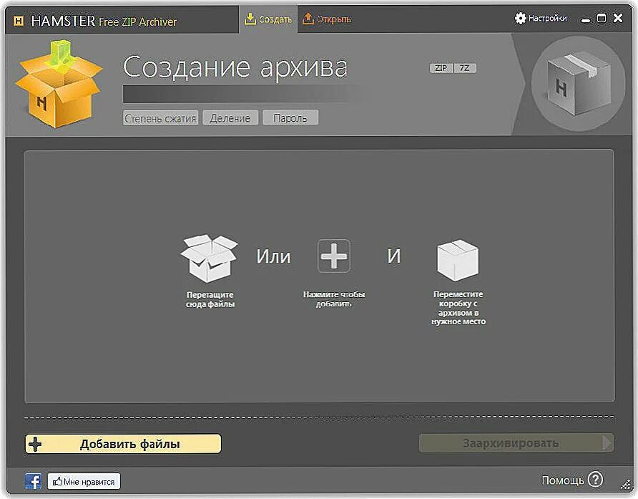Click Переместите коробку с архивом text
Screen dimensions: 638x499
pos(458,308)
